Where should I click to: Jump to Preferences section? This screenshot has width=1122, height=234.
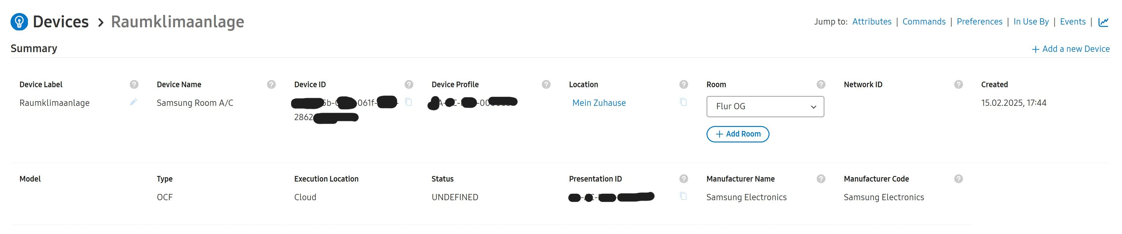point(979,22)
